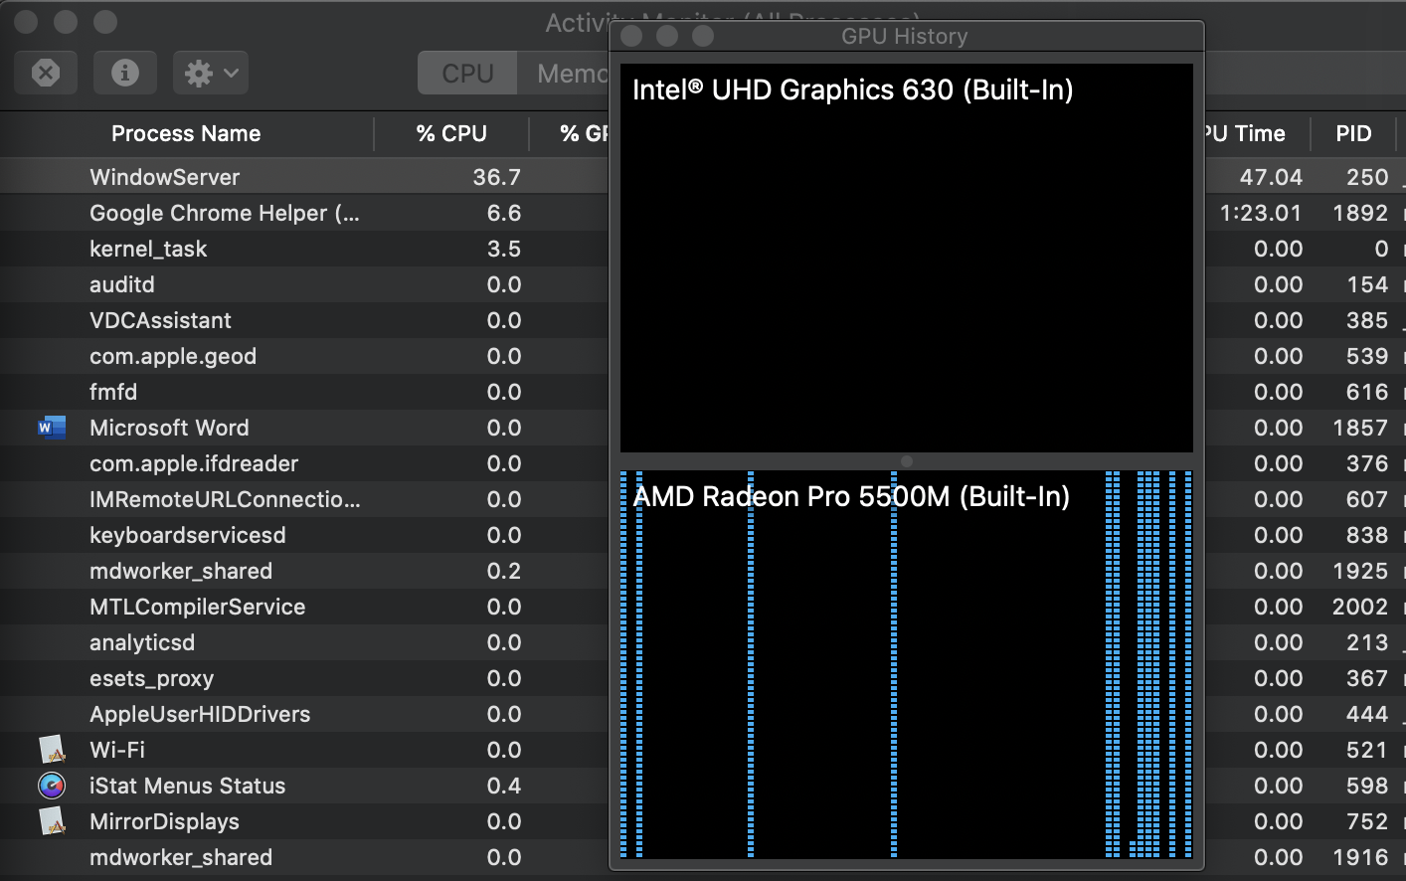Open the process info inspector button

[125, 73]
